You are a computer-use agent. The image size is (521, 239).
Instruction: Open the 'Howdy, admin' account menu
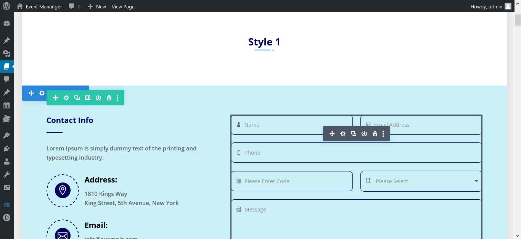point(491,6)
